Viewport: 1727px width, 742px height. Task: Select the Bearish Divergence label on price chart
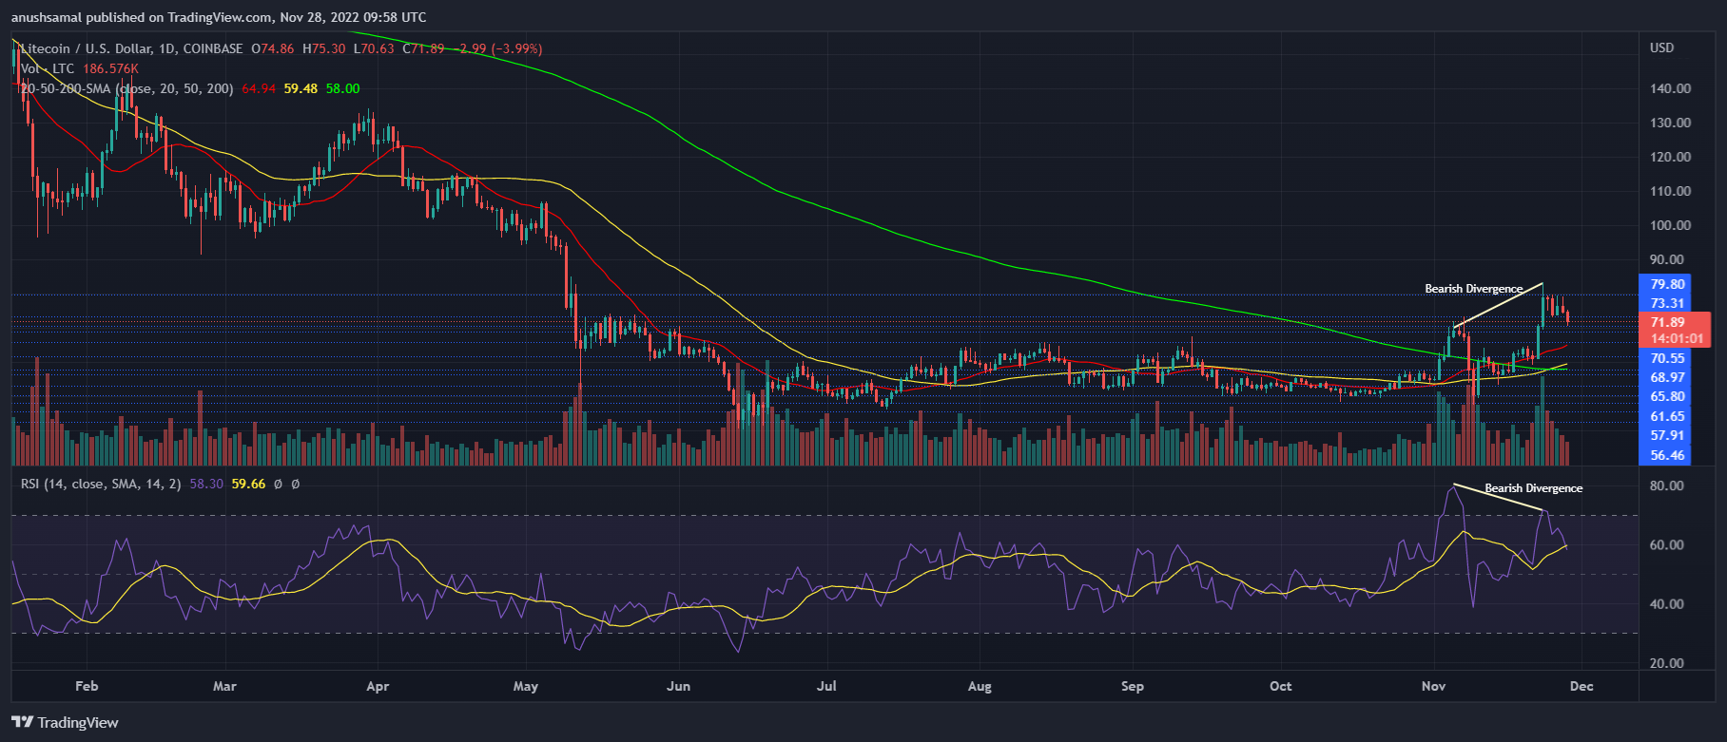pyautogui.click(x=1473, y=289)
